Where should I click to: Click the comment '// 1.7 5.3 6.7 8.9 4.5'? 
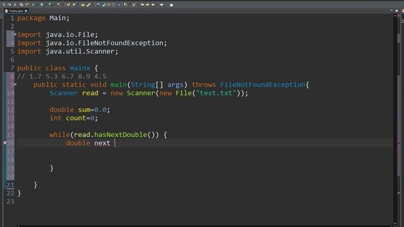[62, 76]
